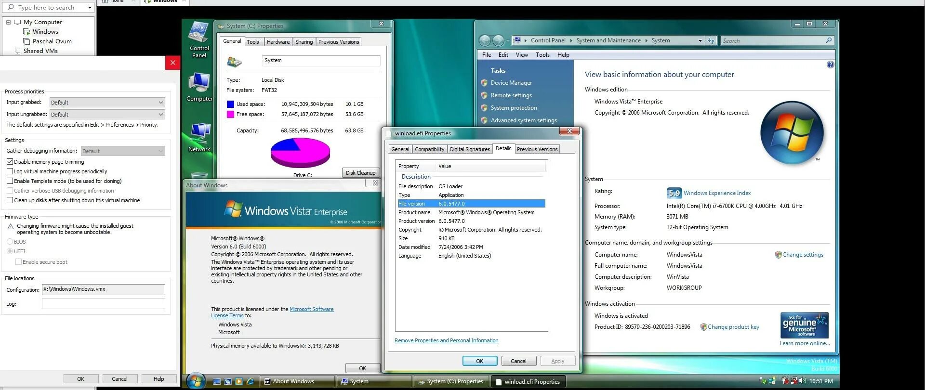Switch to Hardware tab in drive properties

click(278, 42)
